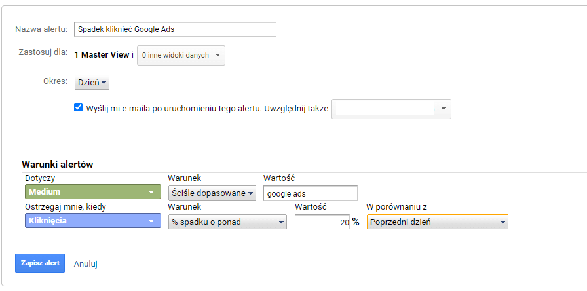Uncheck 'Wyślij mi e-maila' checkbox

pyautogui.click(x=78, y=107)
